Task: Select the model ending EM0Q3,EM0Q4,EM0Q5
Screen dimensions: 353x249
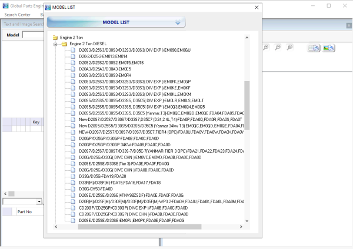Action: [142, 106]
